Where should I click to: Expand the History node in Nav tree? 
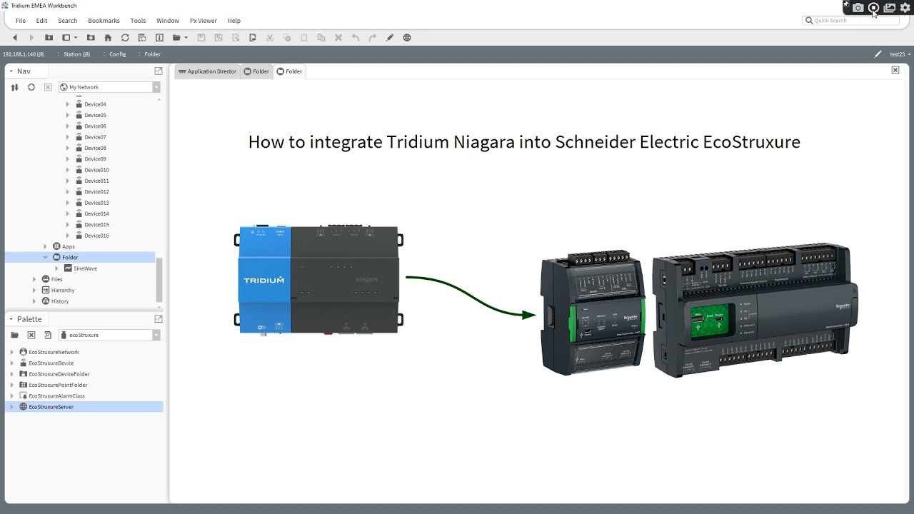click(34, 301)
